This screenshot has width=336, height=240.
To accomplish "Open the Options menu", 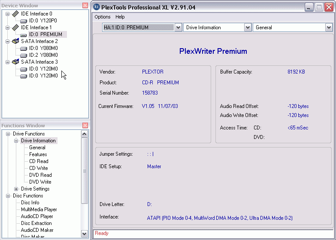I will click(103, 17).
